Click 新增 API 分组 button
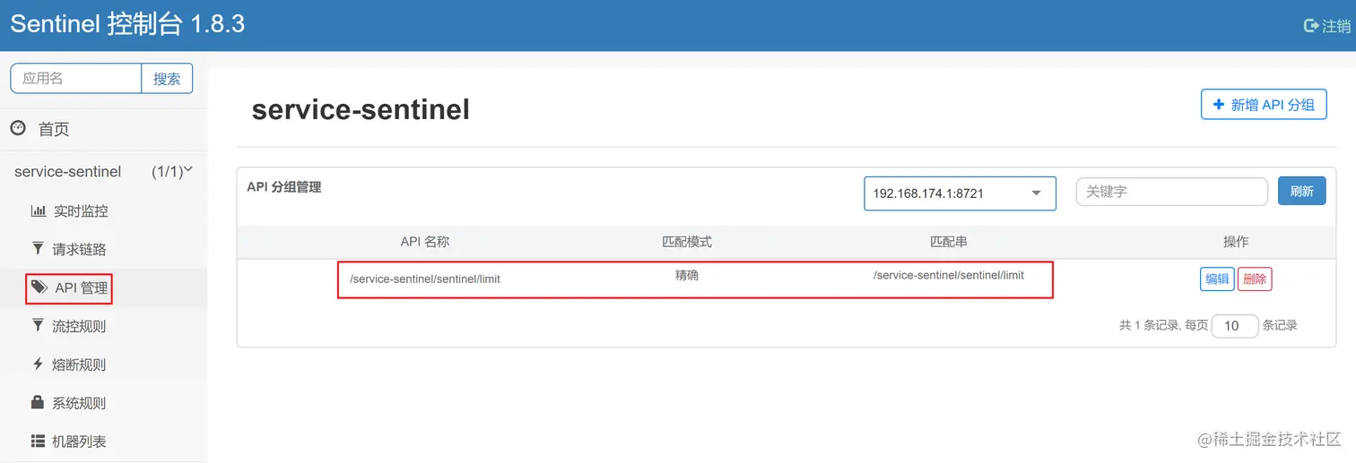Screen dimensions: 1356x463 (1264, 105)
